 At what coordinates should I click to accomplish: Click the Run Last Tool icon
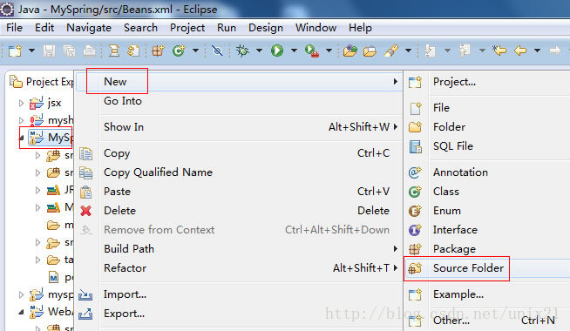point(312,51)
